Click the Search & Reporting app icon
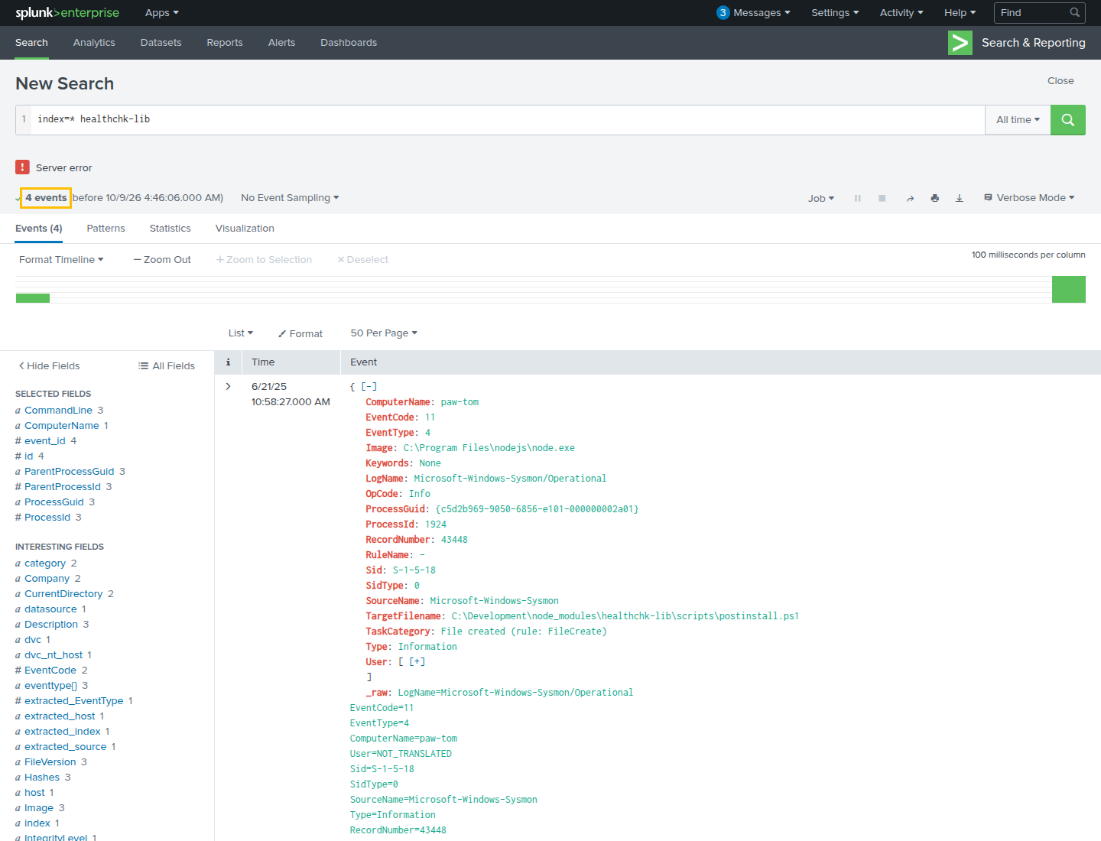Screen dimensions: 1101x841 [960, 43]
